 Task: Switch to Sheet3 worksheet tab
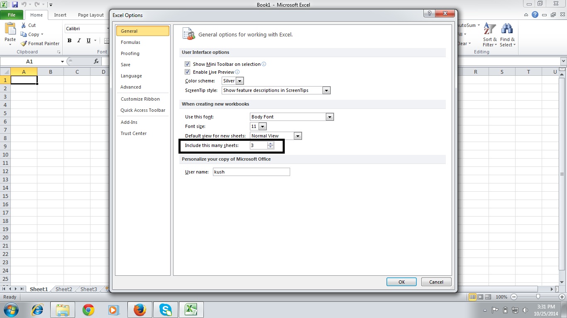click(89, 289)
